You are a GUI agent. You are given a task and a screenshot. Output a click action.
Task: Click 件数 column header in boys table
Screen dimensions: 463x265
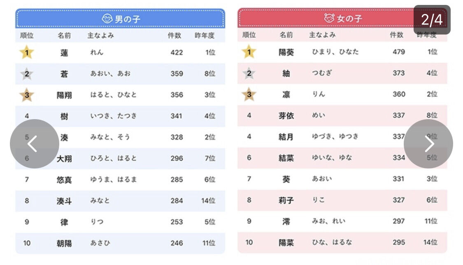click(174, 36)
